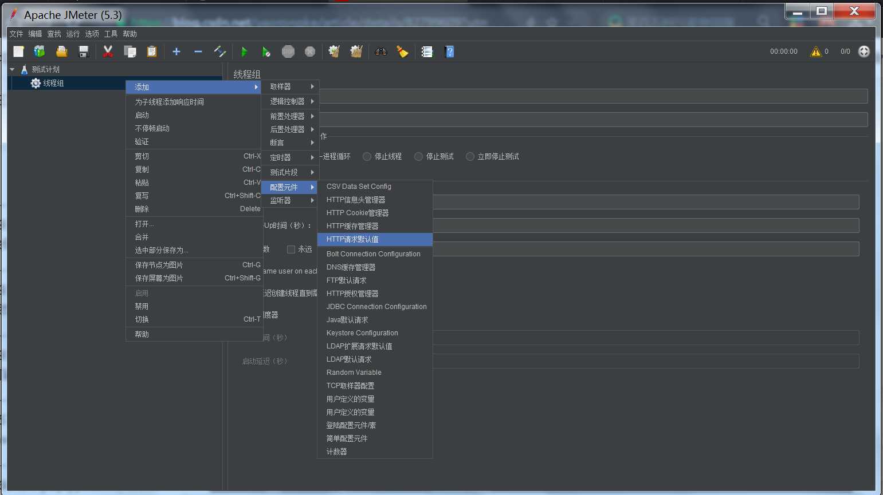Expand the 监听器 submenu
This screenshot has width=883, height=495.
pos(290,200)
